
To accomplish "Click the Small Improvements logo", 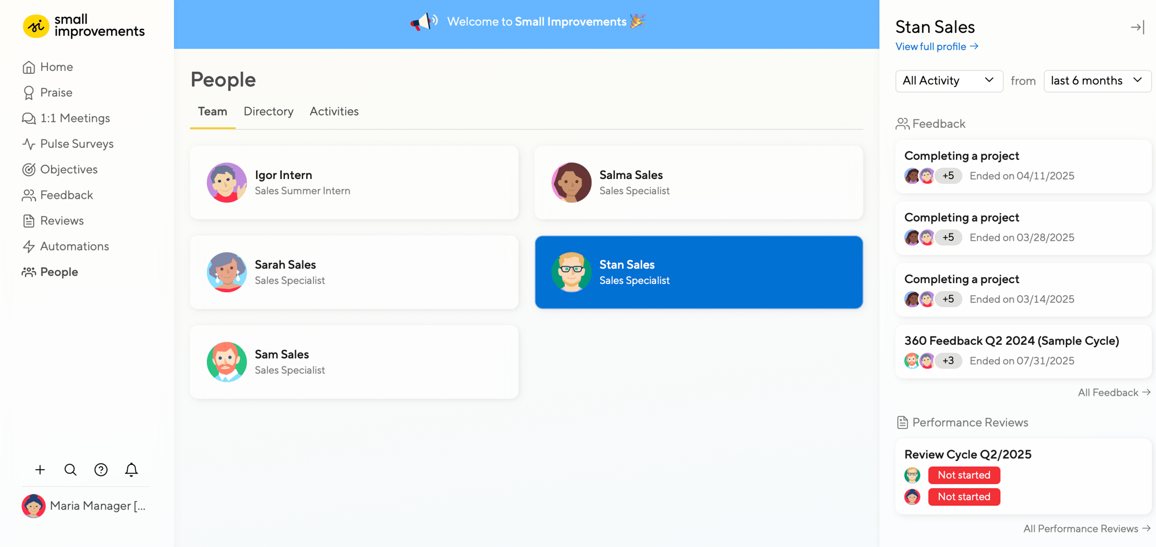I will pos(84,26).
